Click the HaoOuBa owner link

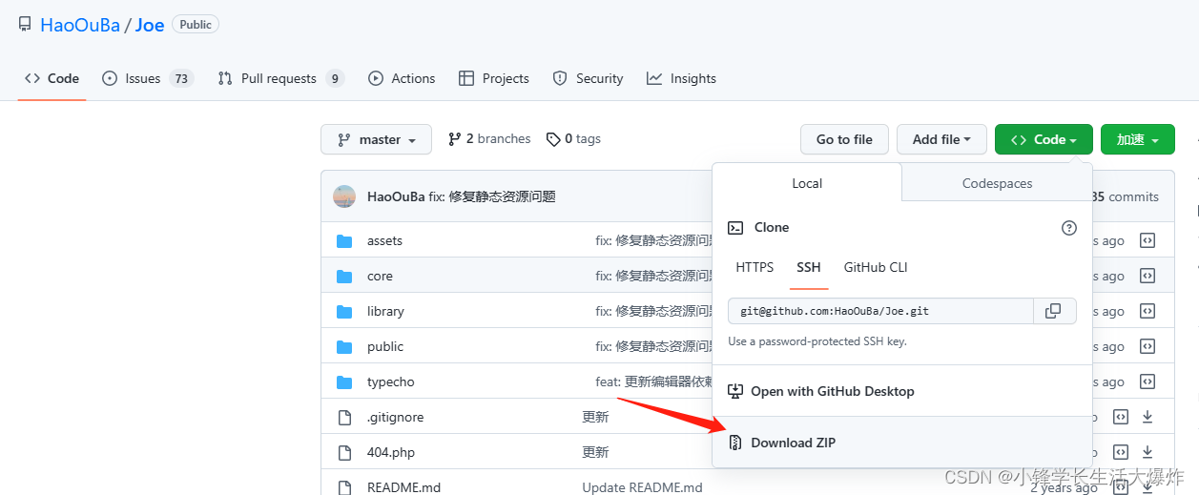(80, 25)
